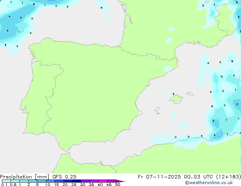
Task: Click the '35' legend scale label
Action: click(x=91, y=184)
